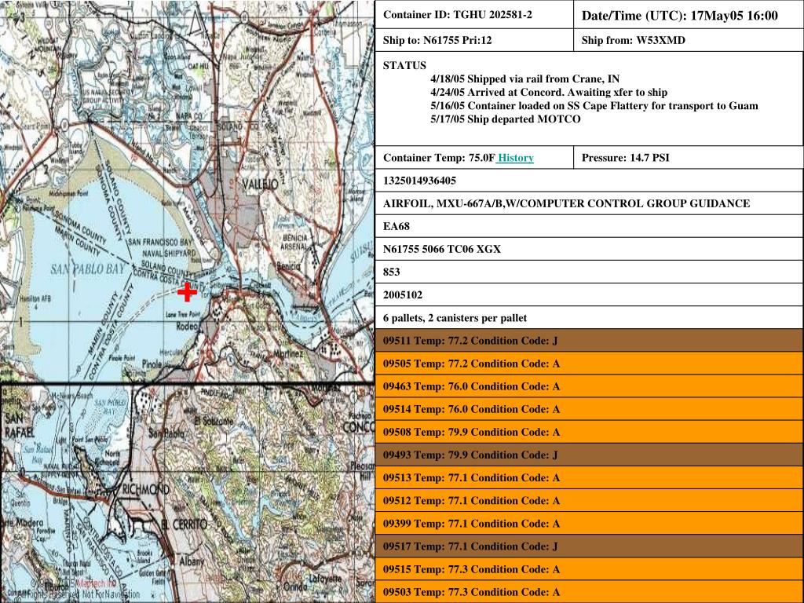Click the Date/Time (UTC) 17May05 16:00 field

tap(689, 14)
